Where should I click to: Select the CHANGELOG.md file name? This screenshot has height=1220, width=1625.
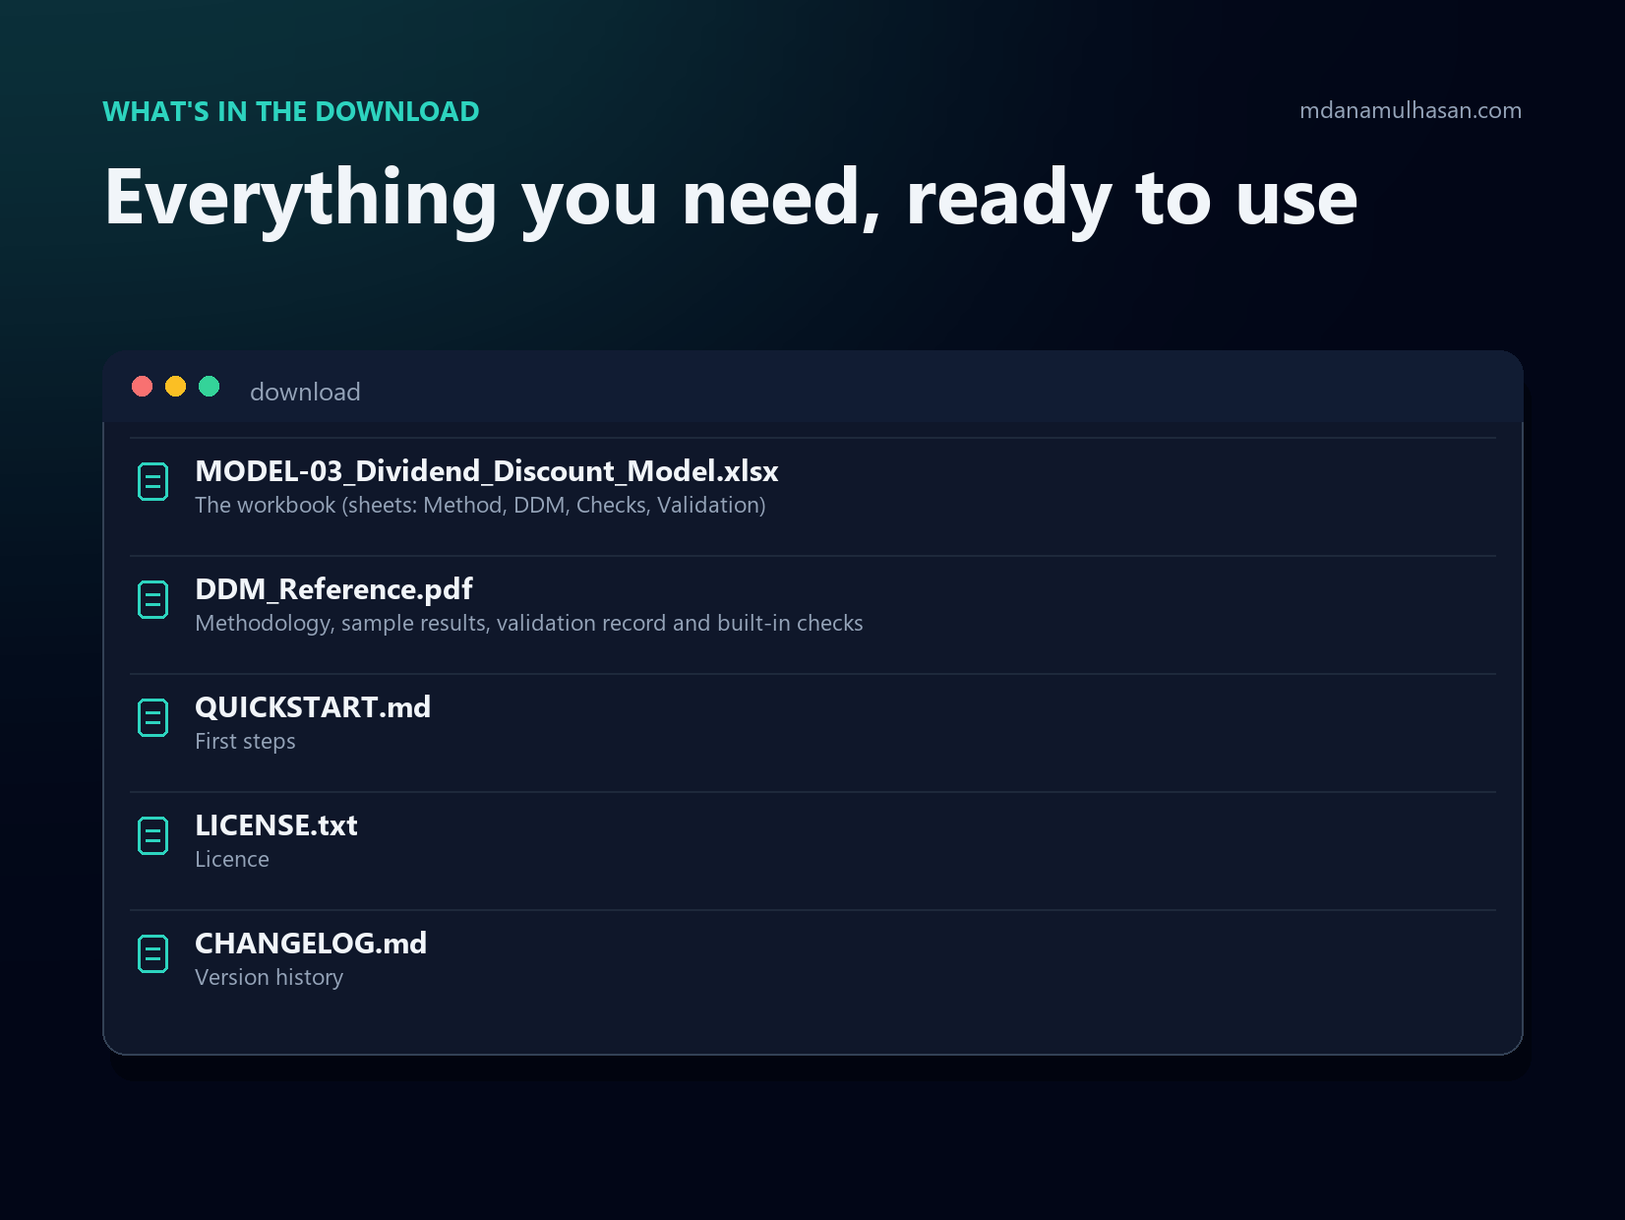tap(311, 944)
